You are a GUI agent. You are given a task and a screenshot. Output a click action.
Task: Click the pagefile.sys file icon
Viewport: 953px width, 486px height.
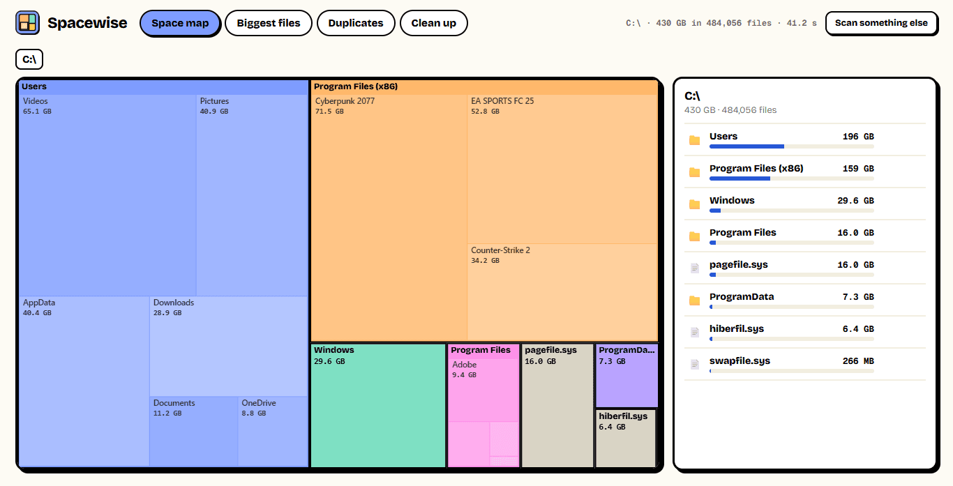click(x=694, y=268)
